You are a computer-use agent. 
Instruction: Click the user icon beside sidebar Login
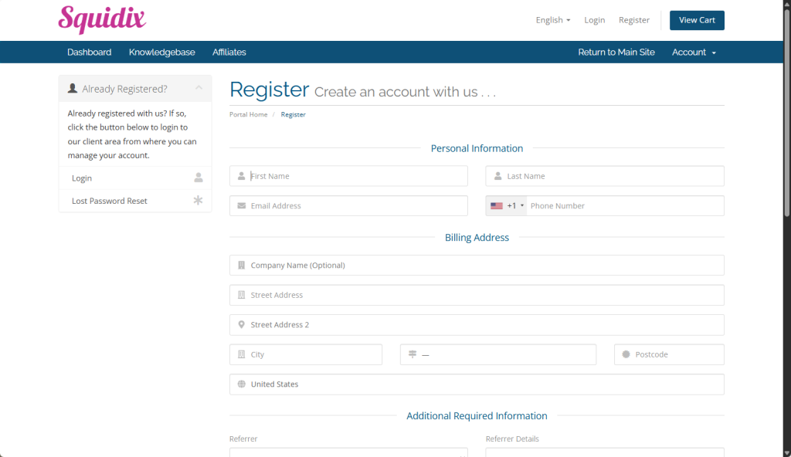pos(199,178)
